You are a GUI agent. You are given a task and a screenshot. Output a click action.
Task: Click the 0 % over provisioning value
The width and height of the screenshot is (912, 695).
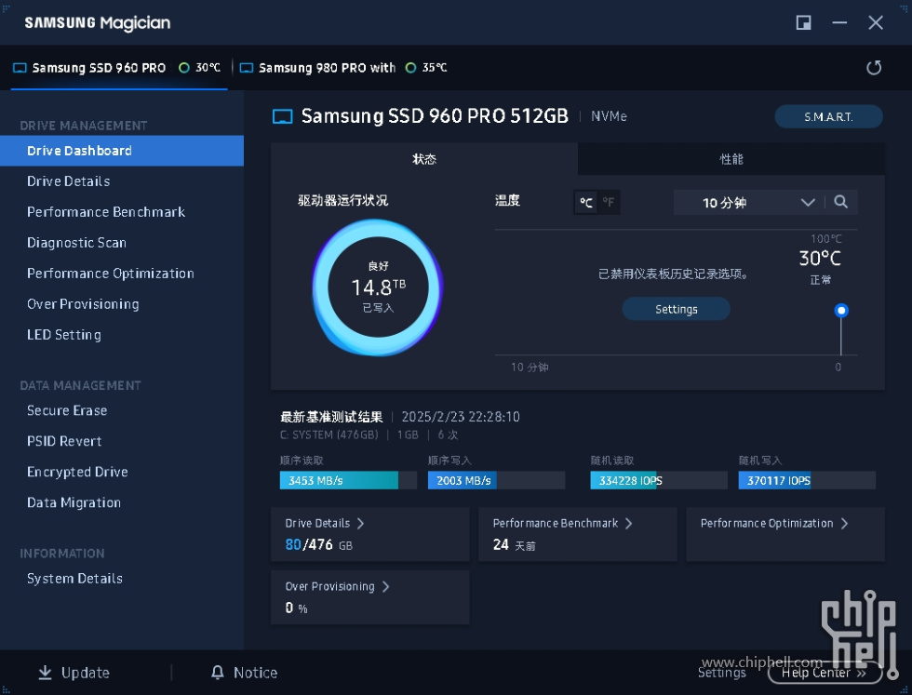pyautogui.click(x=296, y=608)
